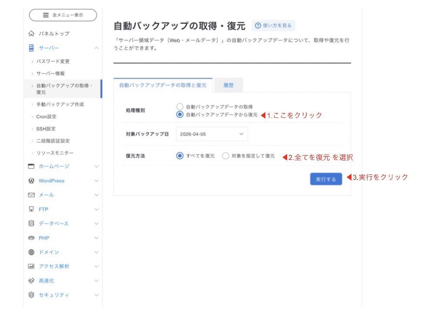This screenshot has height=310, width=429.
Task: Open the 使い方を見る help link
Action: click(273, 26)
